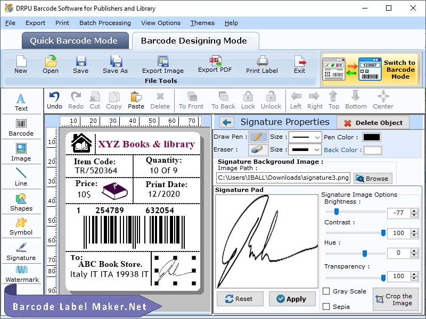
Task: Click the Back Color white swatch
Action: pyautogui.click(x=372, y=150)
